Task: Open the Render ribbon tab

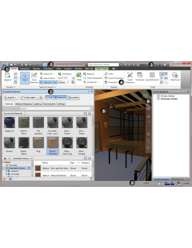Action: [78, 68]
